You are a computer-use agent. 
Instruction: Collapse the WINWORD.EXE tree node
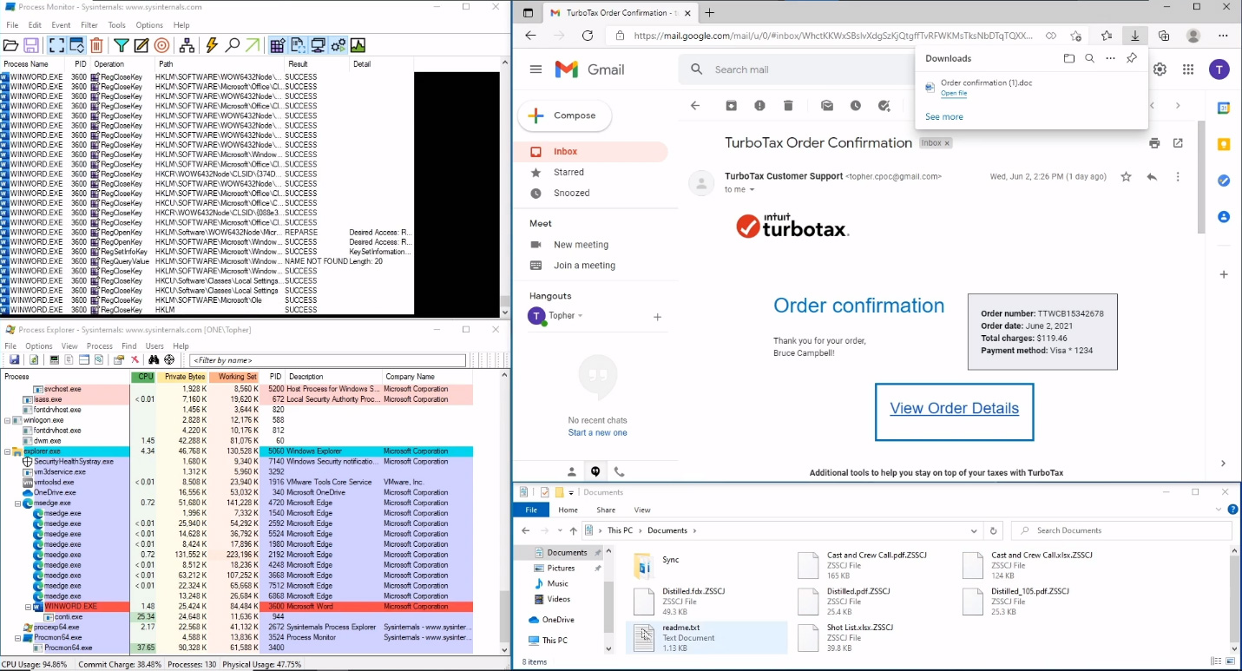tap(28, 607)
